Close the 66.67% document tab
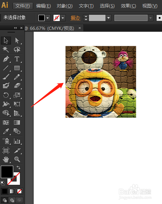Screen dimensions: 162x204 point(80,28)
